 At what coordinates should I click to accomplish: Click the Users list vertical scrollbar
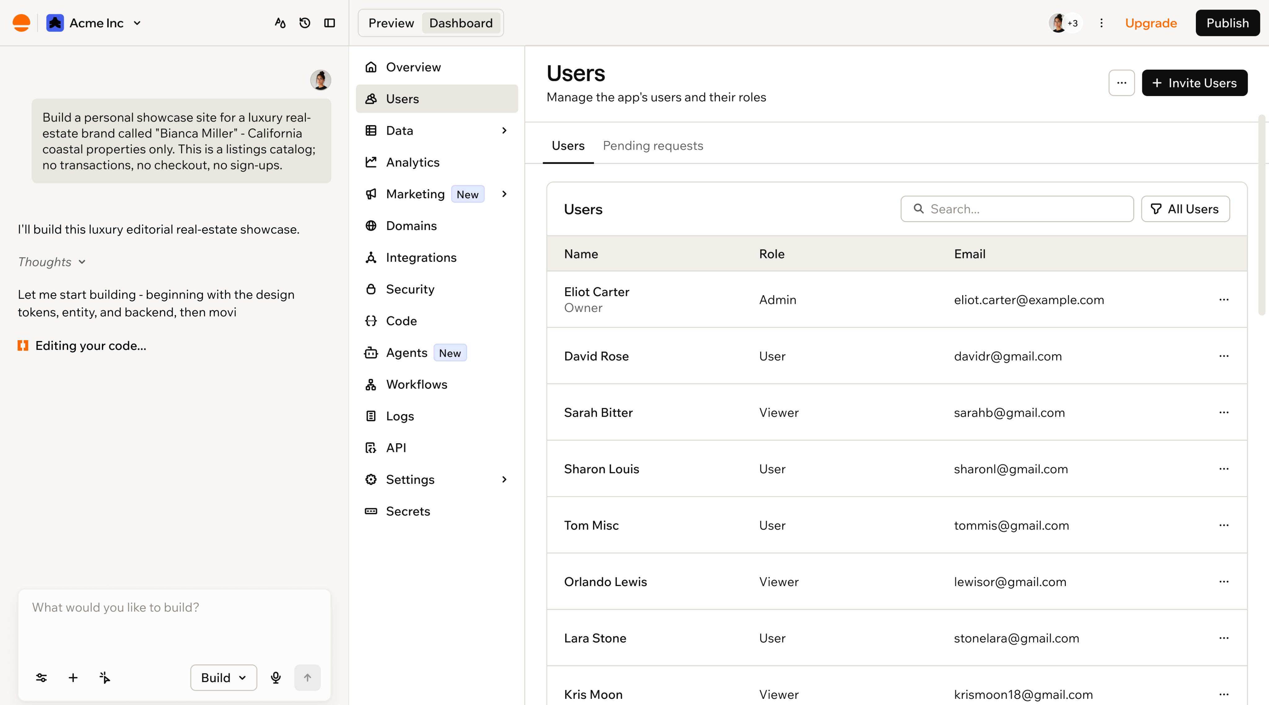click(x=1262, y=215)
